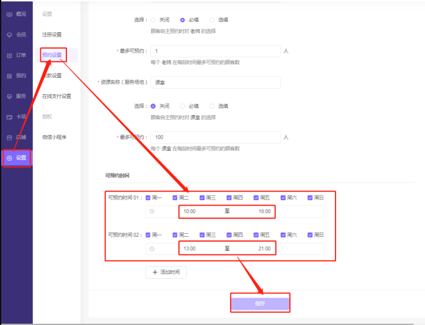Open 微信小程序 submenu

point(54,137)
